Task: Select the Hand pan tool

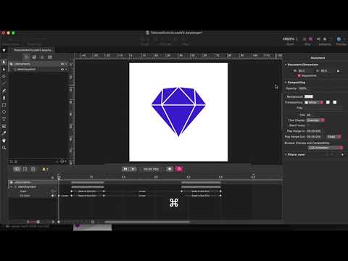Action: 4,141
